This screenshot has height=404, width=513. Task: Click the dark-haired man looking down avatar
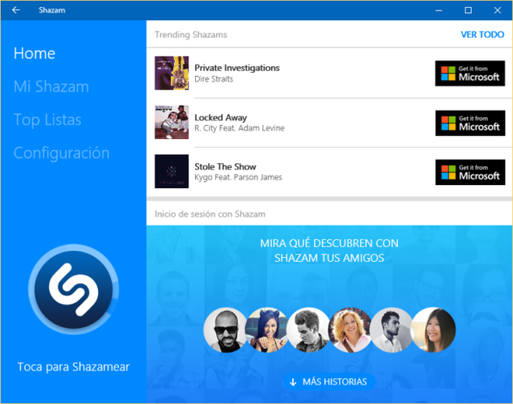309,330
